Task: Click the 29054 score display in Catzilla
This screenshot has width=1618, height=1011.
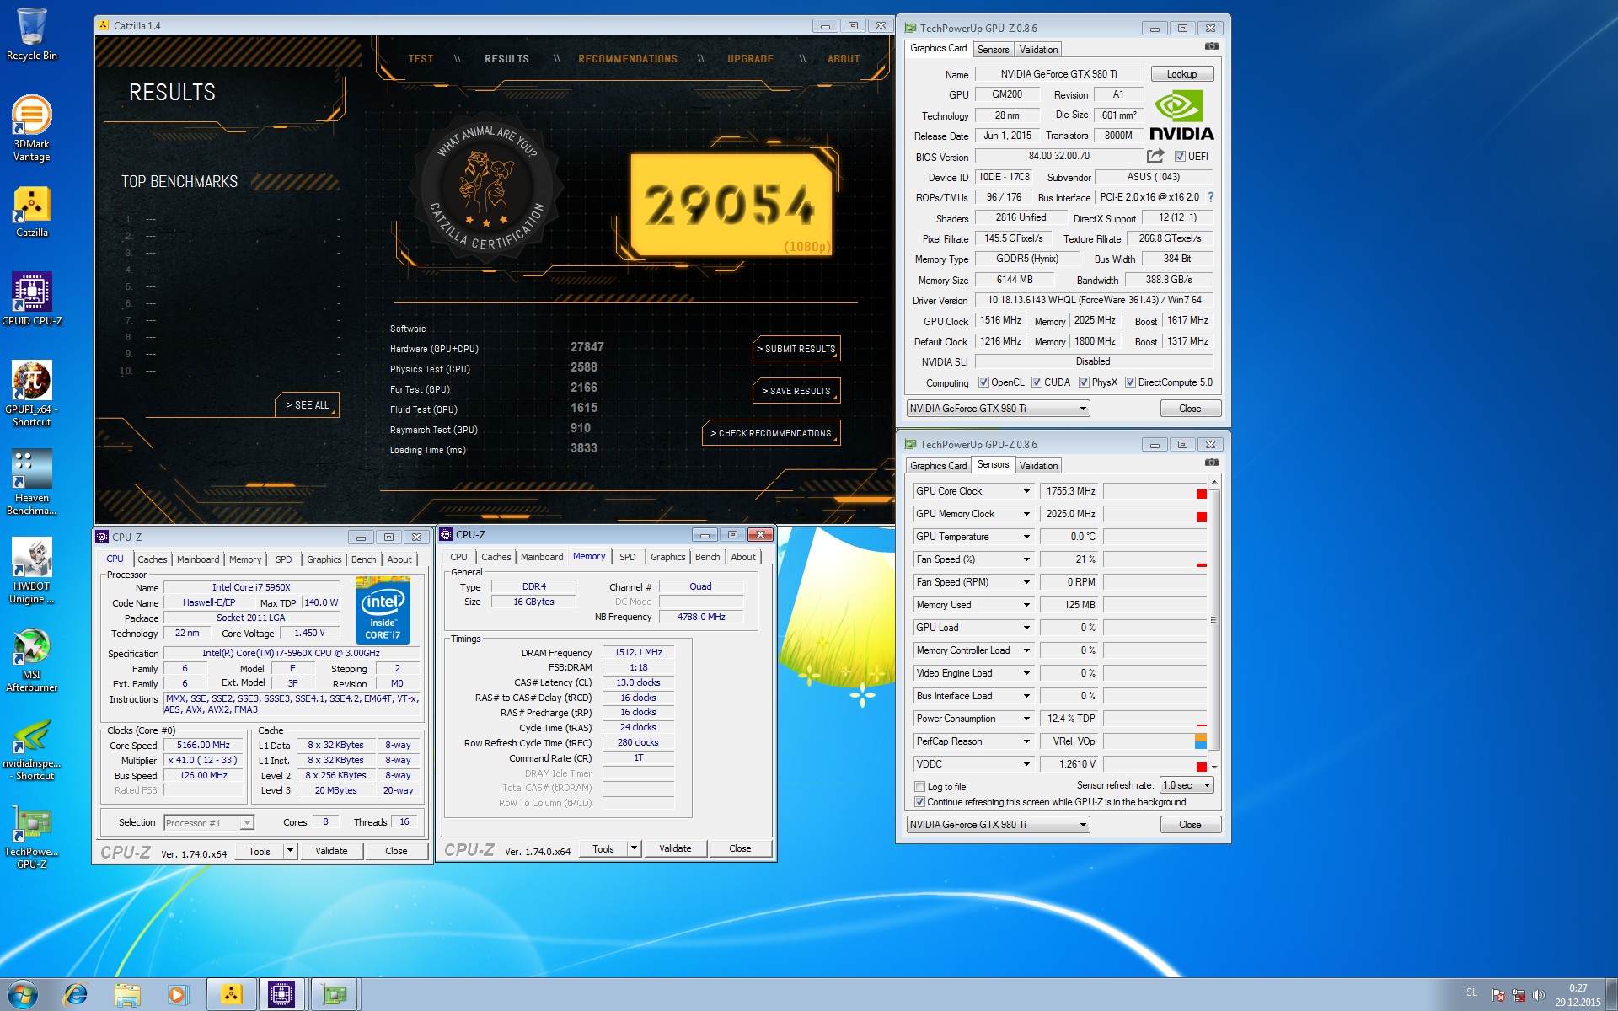Action: coord(731,206)
